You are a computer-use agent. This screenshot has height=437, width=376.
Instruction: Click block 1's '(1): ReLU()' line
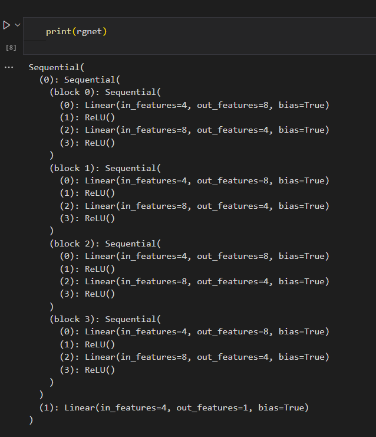pyautogui.click(x=87, y=193)
